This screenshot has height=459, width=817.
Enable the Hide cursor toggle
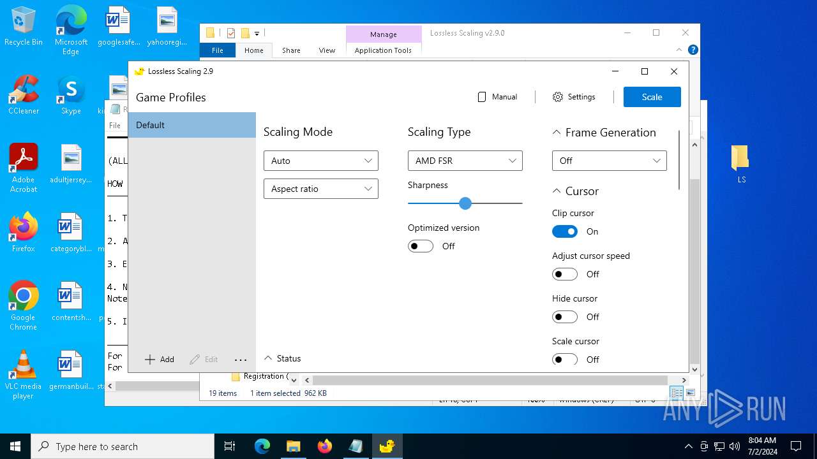click(x=565, y=317)
